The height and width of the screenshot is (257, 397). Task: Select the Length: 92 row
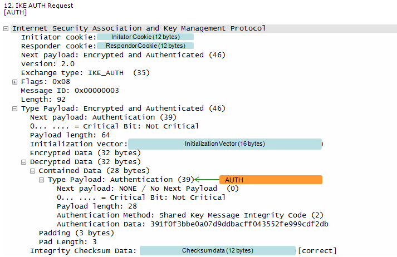(43, 100)
